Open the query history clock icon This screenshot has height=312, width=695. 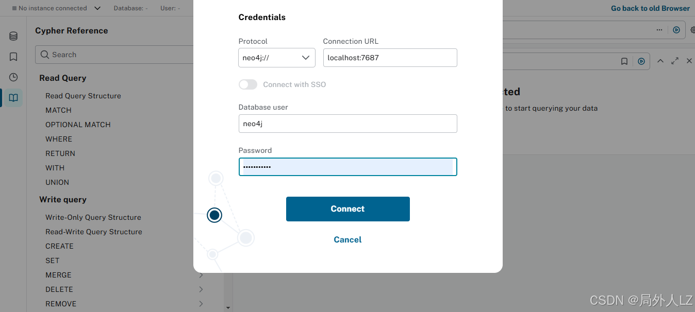[x=13, y=77]
